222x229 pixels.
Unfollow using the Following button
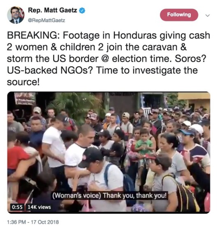[x=179, y=15]
